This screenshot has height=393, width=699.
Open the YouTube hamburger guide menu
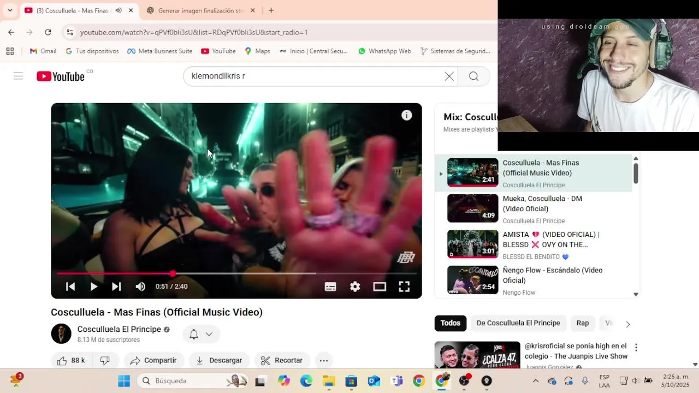click(18, 76)
